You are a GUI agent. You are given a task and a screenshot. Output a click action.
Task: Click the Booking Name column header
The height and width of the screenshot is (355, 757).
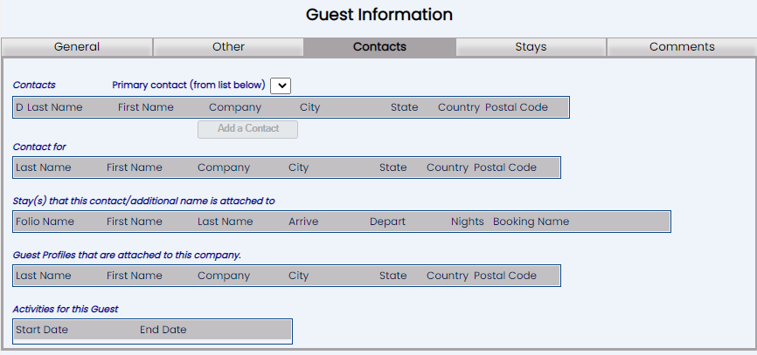pos(531,222)
